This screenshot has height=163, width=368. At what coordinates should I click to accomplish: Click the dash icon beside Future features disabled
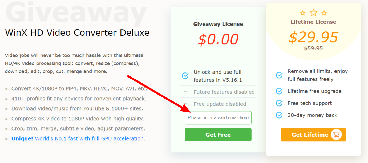click(185, 92)
